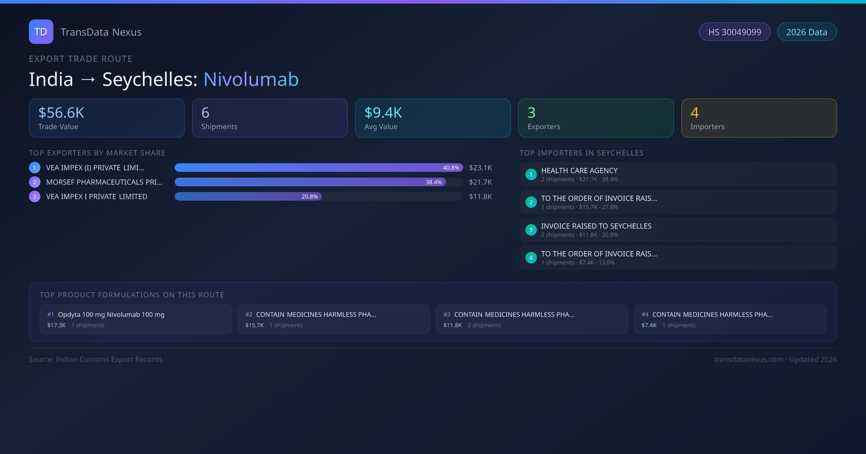The image size is (866, 454).
Task: Open the #4 formulation card worth $7.4K
Action: pos(730,319)
